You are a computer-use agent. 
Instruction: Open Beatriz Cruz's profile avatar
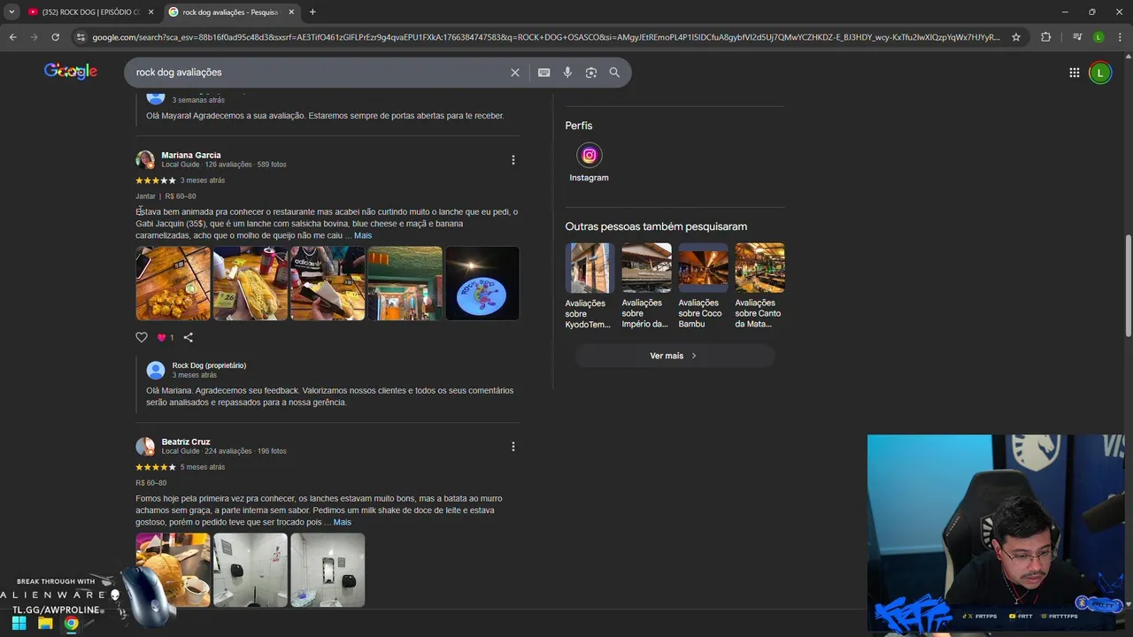[145, 447]
